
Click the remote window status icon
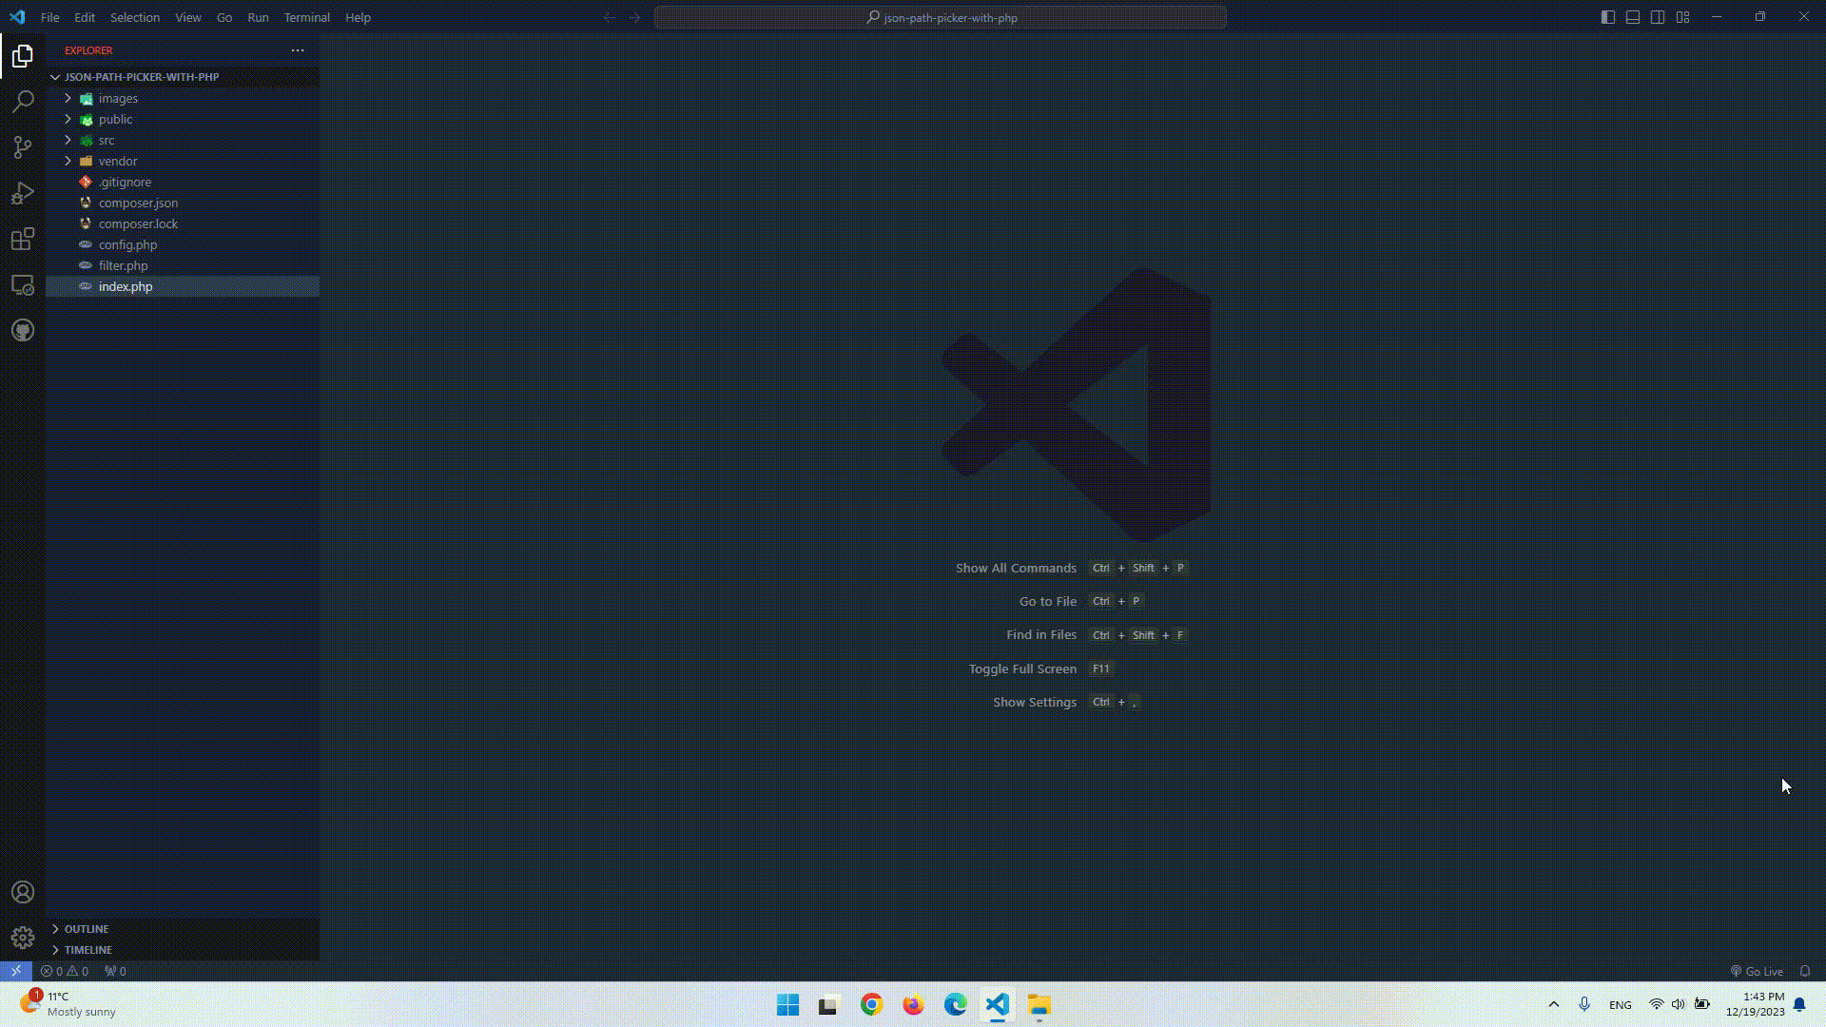pyautogui.click(x=16, y=971)
